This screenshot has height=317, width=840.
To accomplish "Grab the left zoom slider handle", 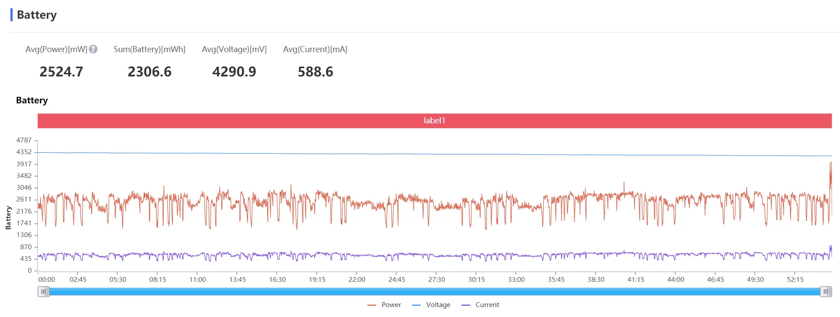I will tap(44, 292).
